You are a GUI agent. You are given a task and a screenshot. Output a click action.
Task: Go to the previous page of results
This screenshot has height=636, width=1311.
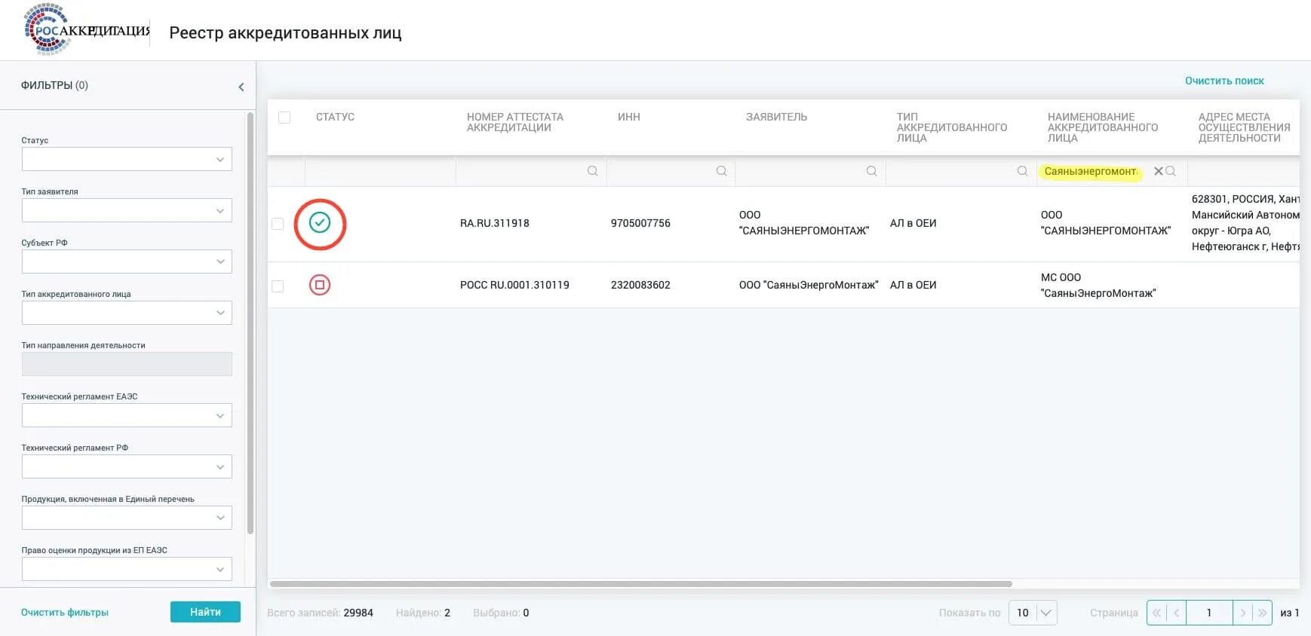click(x=1176, y=613)
